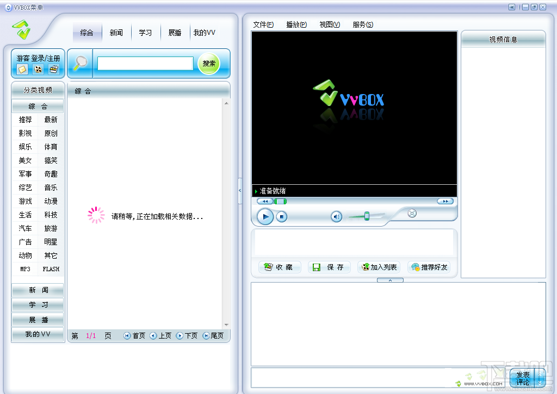557x394 pixels.
Task: Expand the 学习 section in the category sidebar
Action: click(x=38, y=305)
